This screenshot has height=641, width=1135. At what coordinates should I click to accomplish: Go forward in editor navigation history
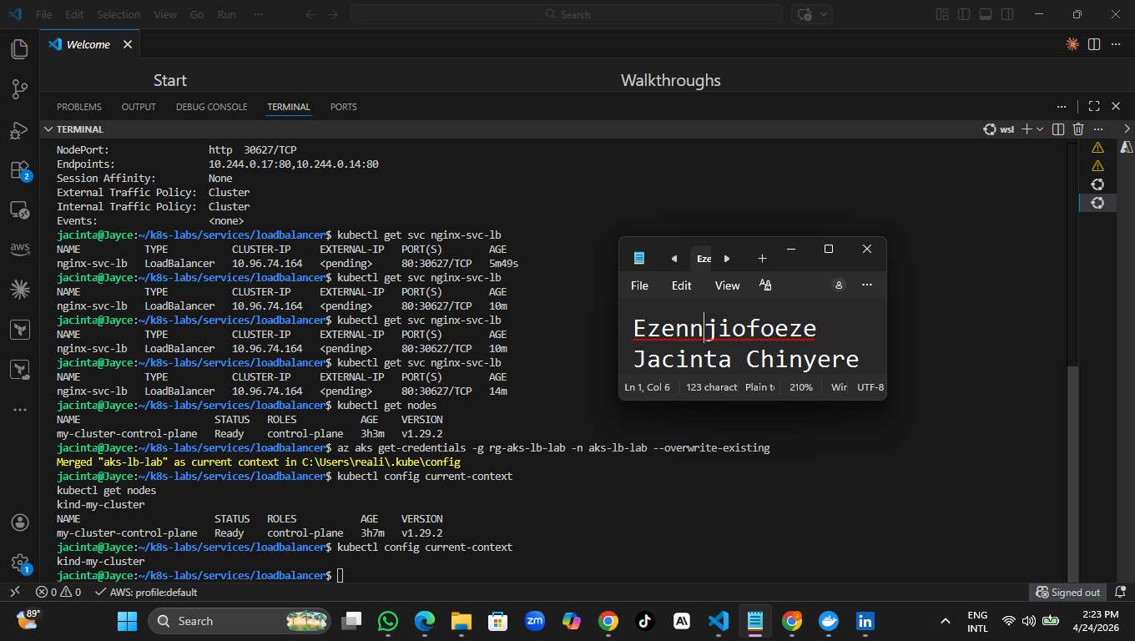click(333, 14)
